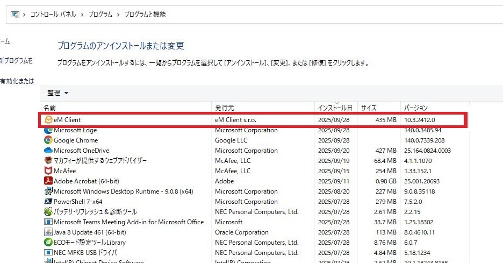Open the 整理 dropdown menu
503x263 pixels.
point(58,93)
